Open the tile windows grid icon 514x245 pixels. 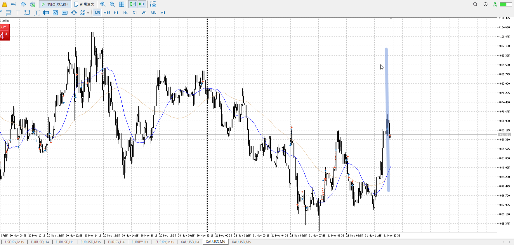(121, 4)
